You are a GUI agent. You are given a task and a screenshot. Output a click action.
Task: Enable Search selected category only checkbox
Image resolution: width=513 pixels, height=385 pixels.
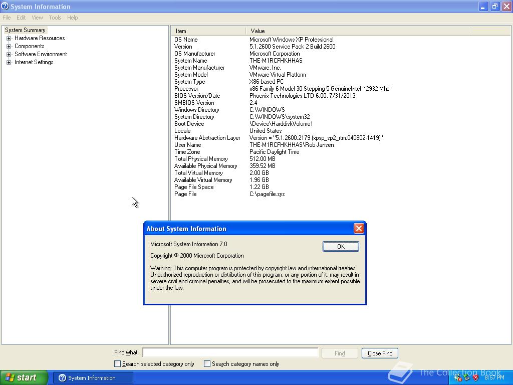click(x=117, y=364)
